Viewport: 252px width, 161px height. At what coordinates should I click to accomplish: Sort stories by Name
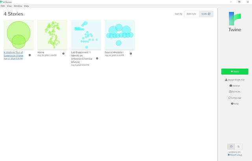pos(206,14)
